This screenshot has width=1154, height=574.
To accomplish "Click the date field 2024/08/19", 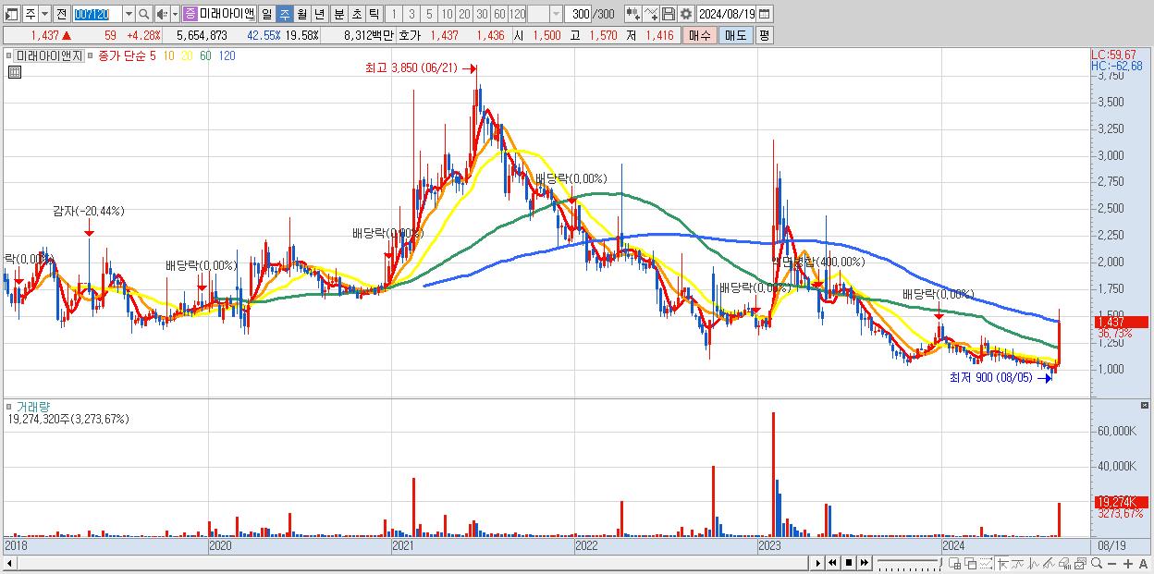I will (x=727, y=14).
